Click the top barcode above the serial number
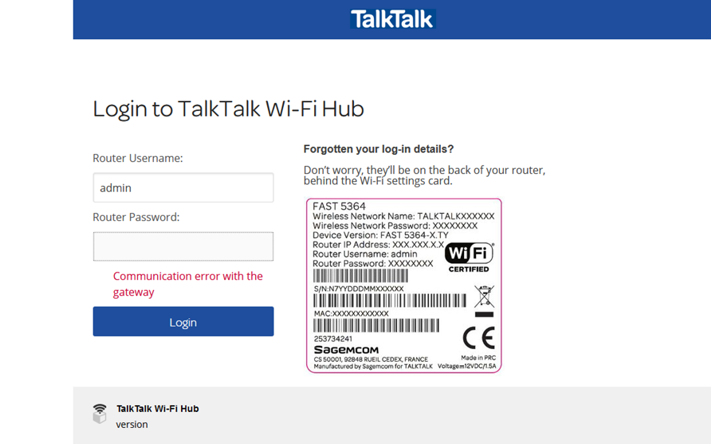The width and height of the screenshot is (711, 444). click(x=360, y=277)
